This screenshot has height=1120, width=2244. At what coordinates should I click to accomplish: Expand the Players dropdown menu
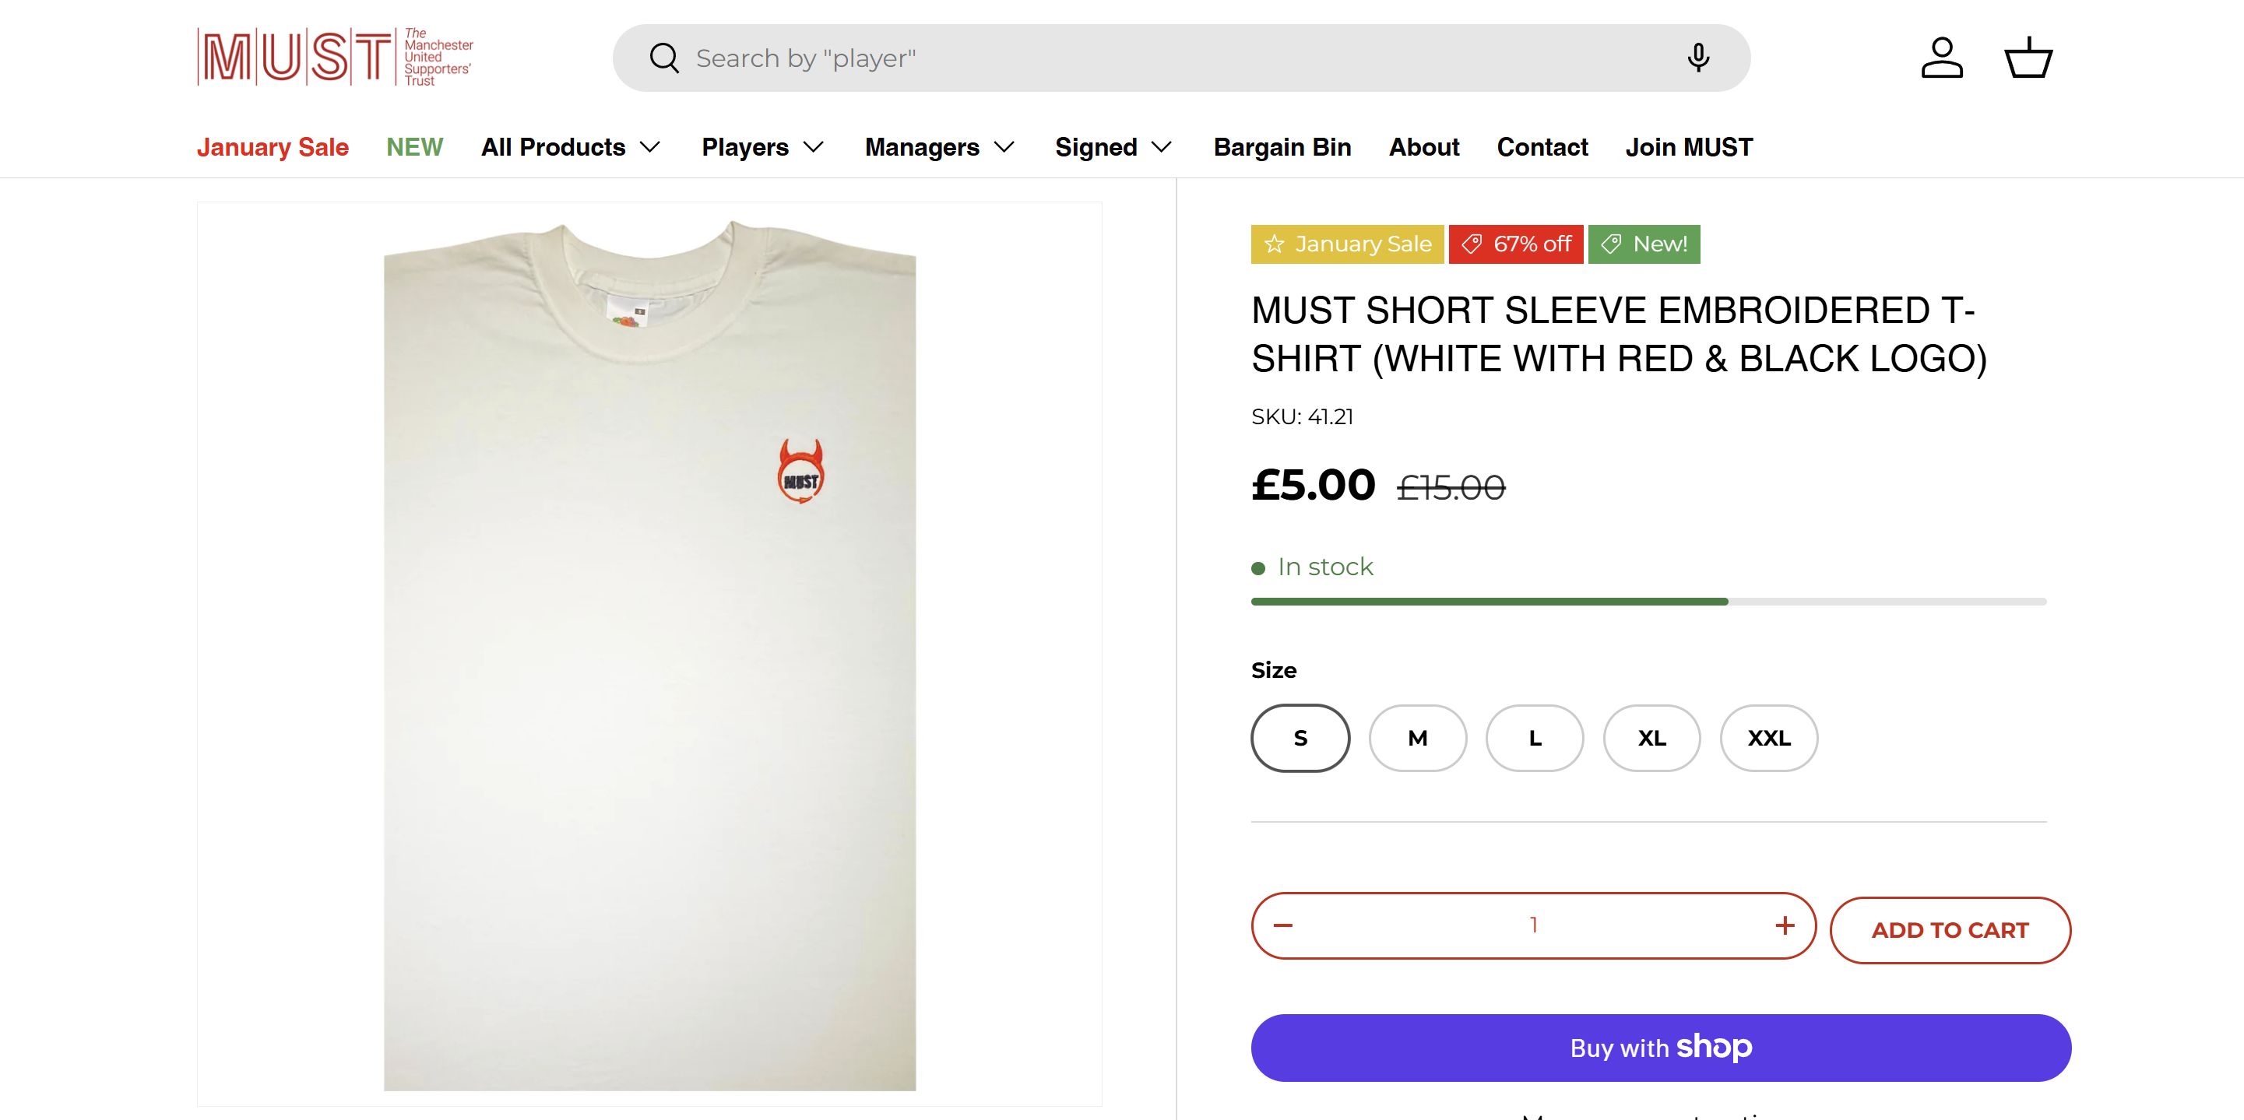point(762,147)
